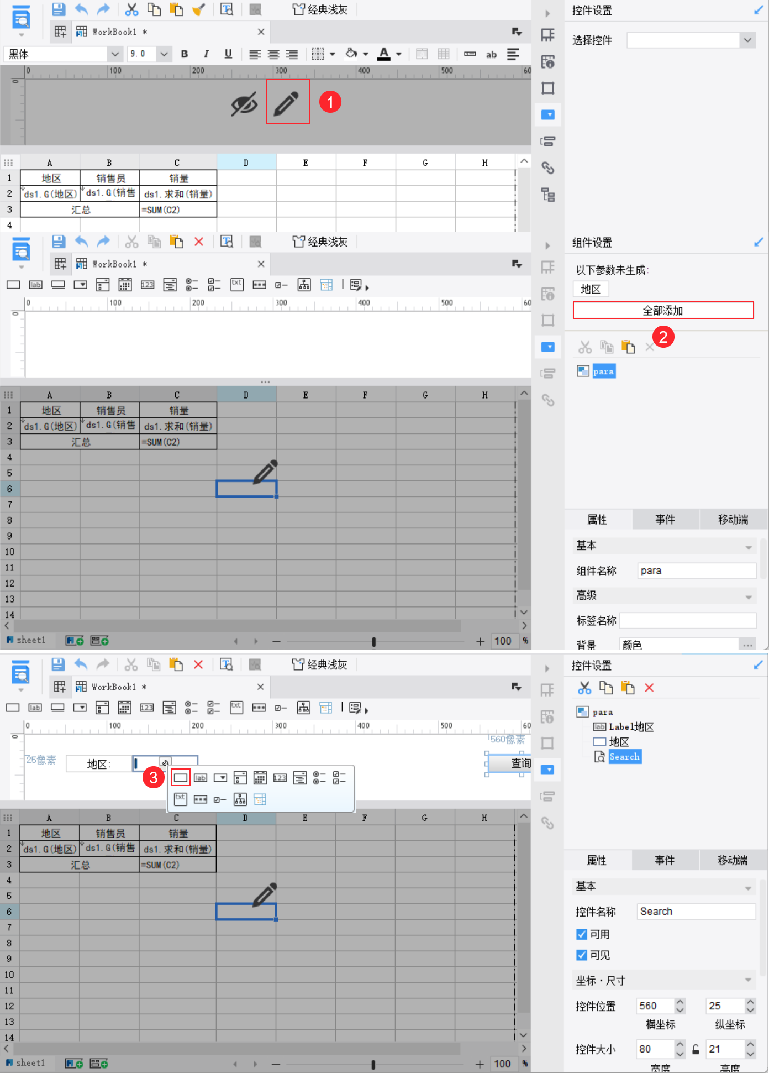Click copy icon above the Label地区 tree
769x1073 pixels.
point(606,688)
